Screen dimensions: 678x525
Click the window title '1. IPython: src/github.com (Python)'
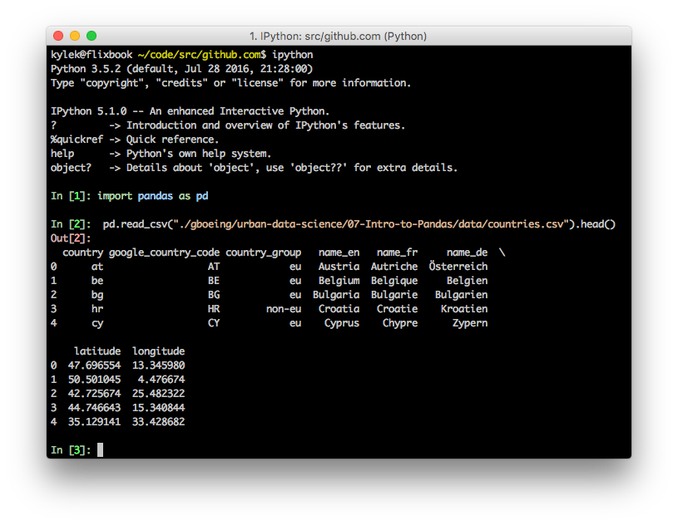pyautogui.click(x=338, y=37)
